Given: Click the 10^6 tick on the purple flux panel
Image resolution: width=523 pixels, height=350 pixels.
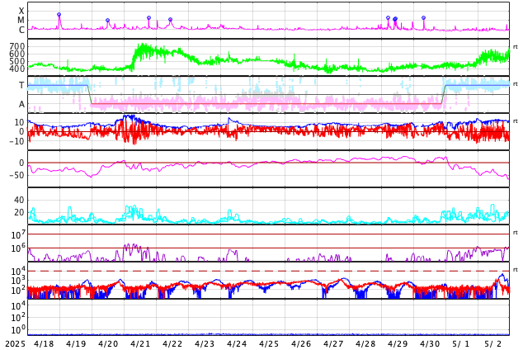Looking at the screenshot, I should pyautogui.click(x=18, y=248).
